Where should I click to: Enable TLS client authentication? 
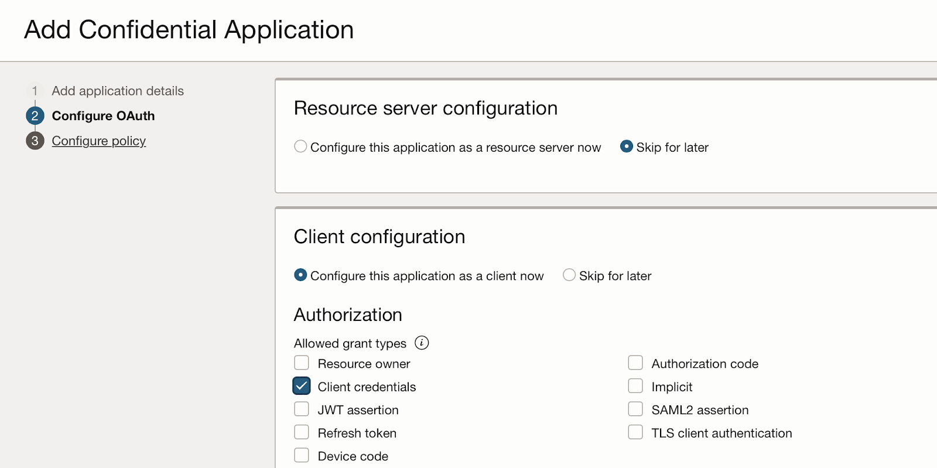[x=635, y=432]
